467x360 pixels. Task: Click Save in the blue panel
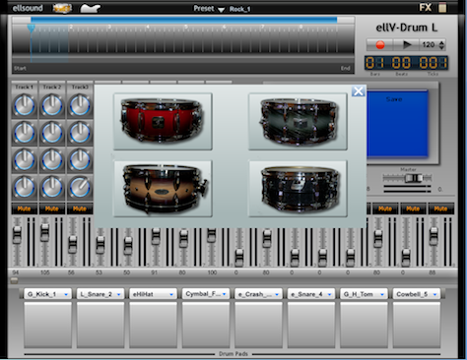tap(394, 99)
